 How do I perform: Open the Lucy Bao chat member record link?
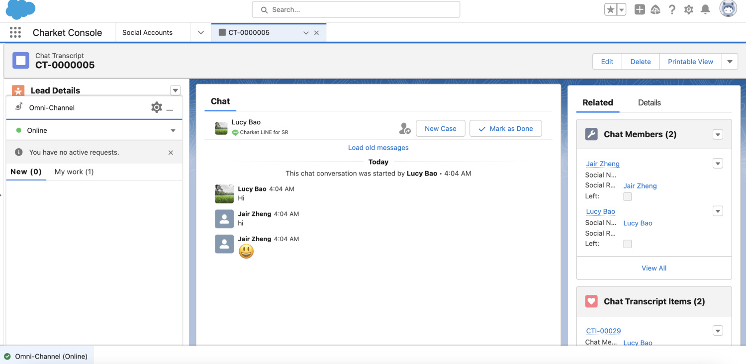601,211
